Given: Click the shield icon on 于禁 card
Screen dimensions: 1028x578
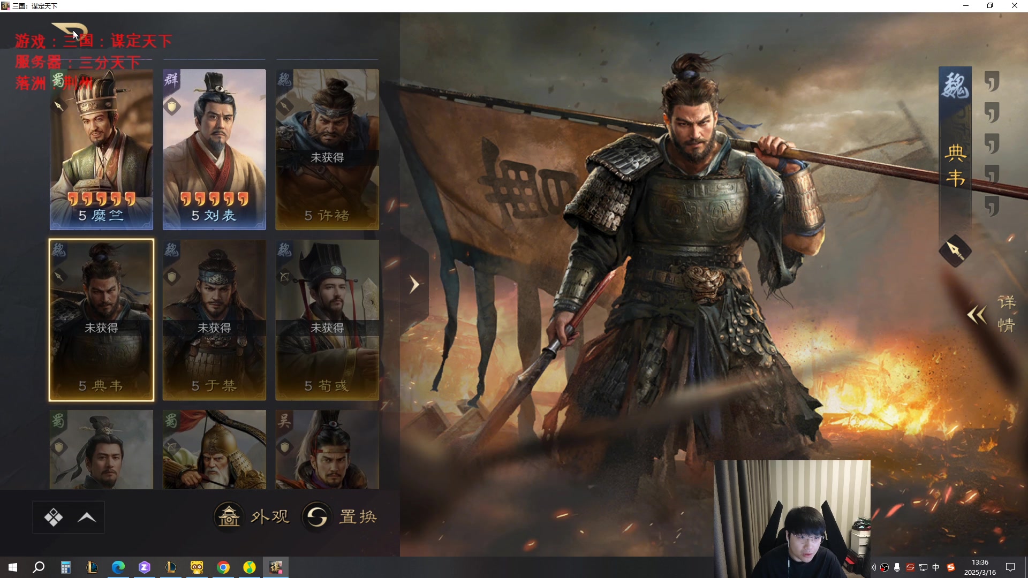Looking at the screenshot, I should (x=171, y=277).
